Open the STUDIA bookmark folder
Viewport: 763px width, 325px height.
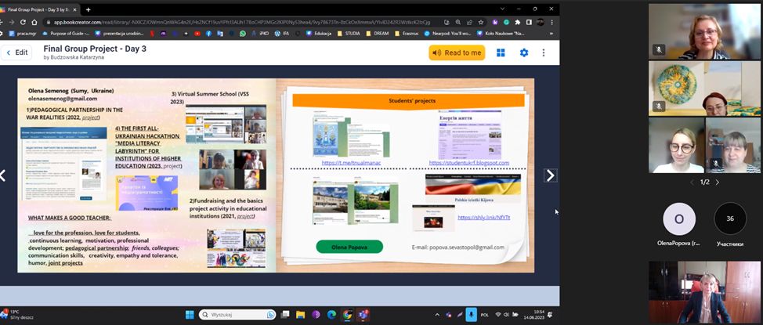click(347, 34)
